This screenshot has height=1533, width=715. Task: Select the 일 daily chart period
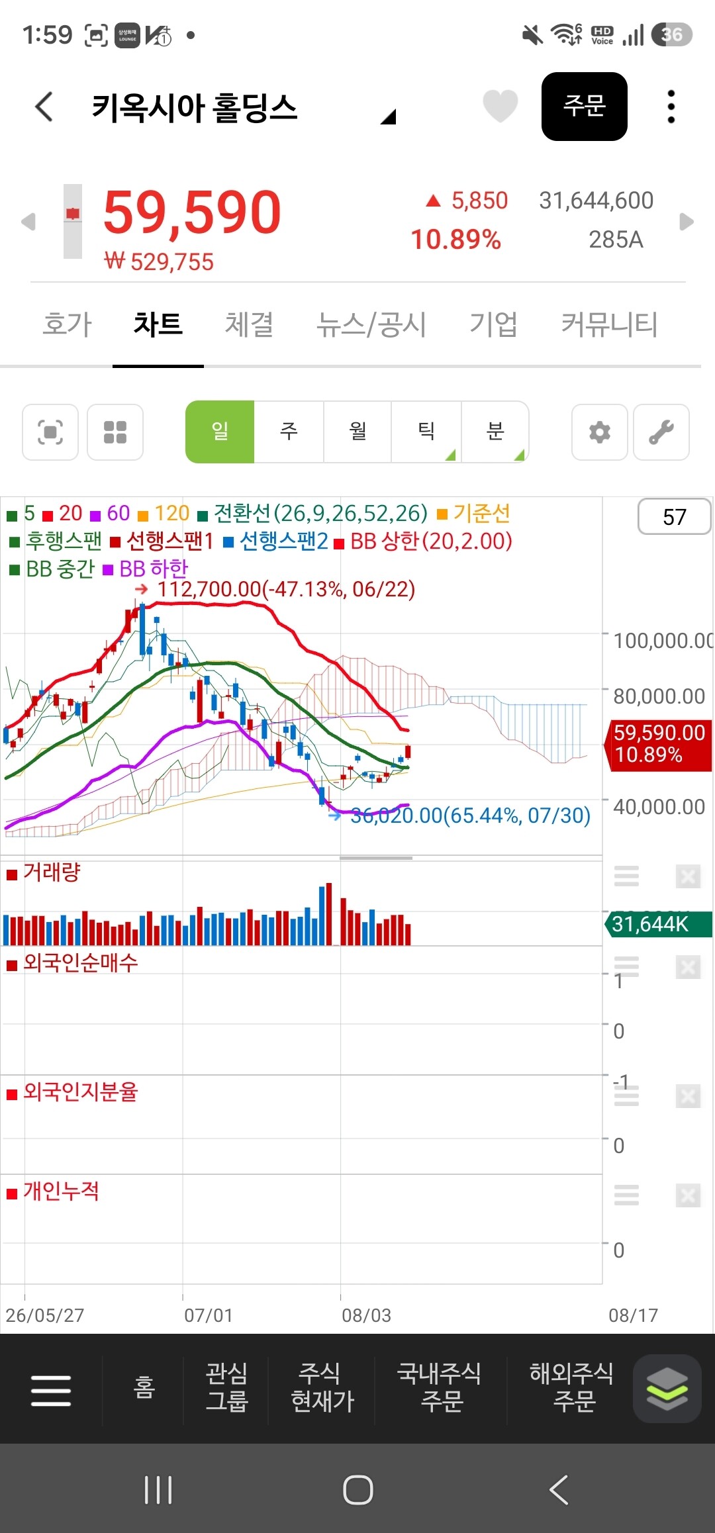220,432
